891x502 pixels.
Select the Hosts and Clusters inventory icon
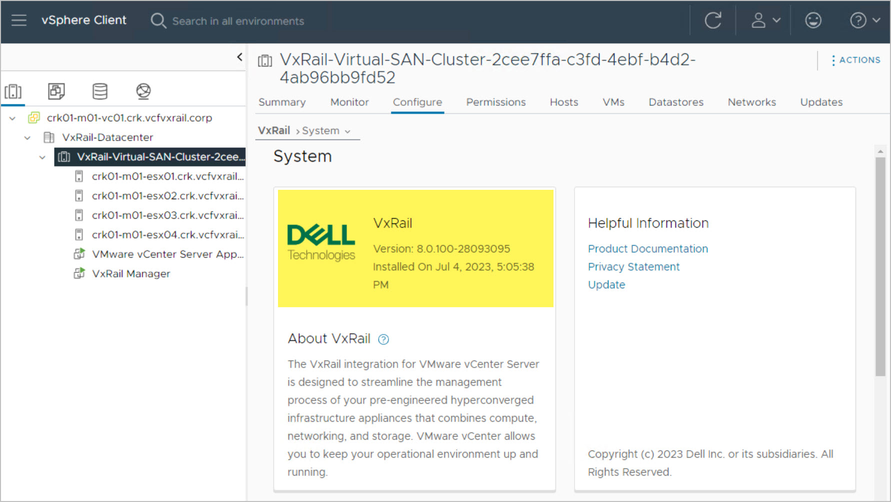coord(13,91)
